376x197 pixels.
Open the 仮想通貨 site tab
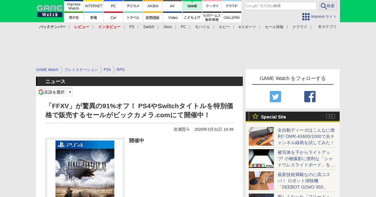click(153, 17)
